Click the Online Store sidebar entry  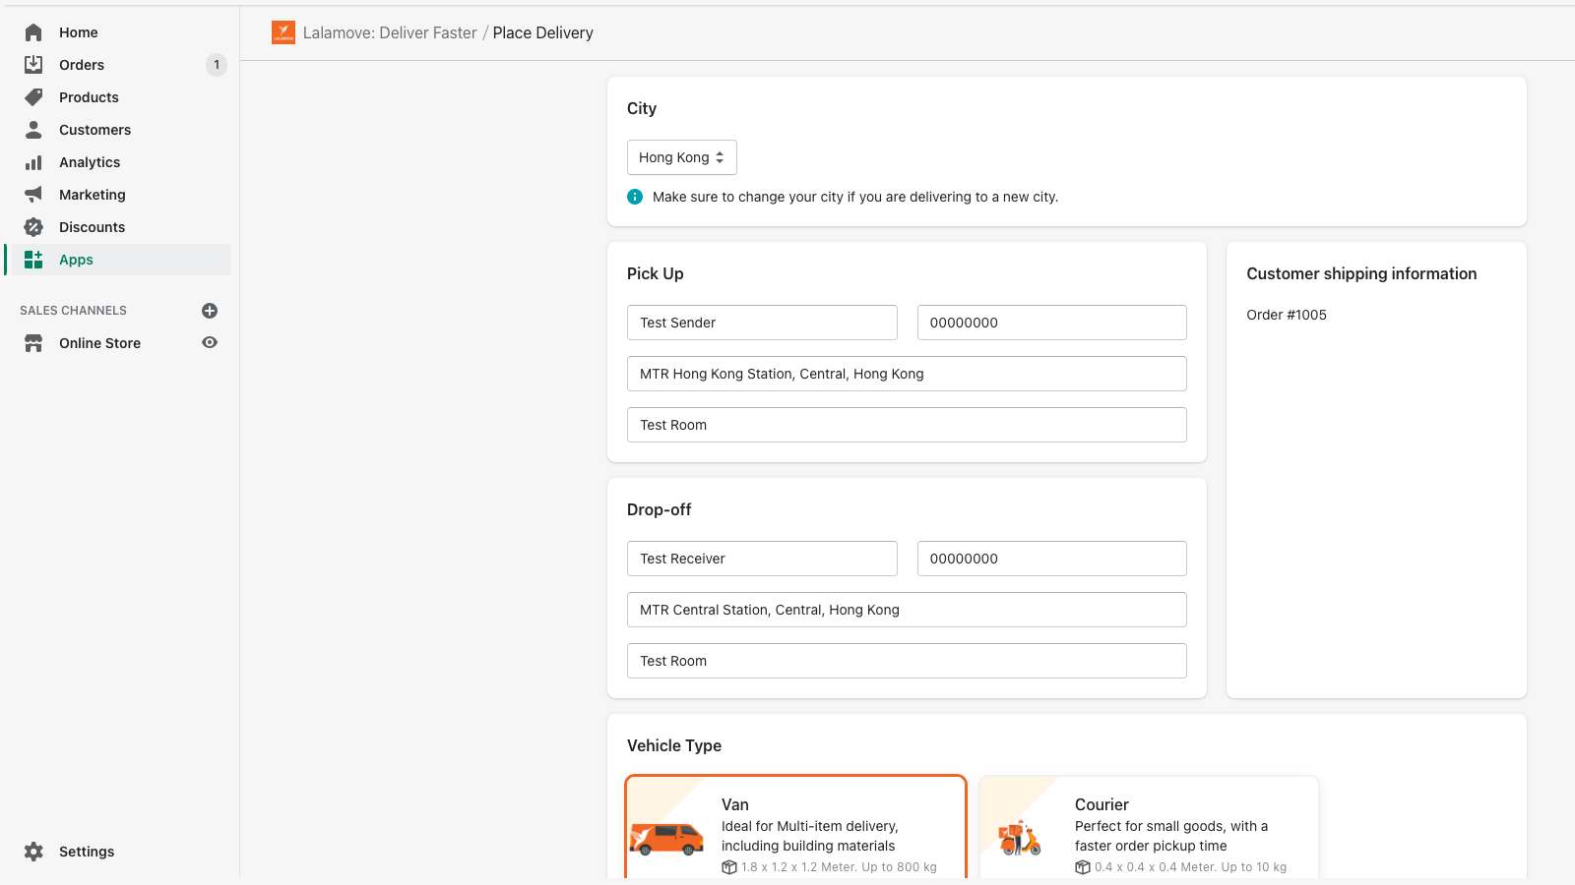(99, 342)
